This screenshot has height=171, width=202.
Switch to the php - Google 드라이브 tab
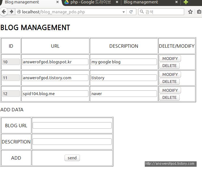[x=91, y=2]
